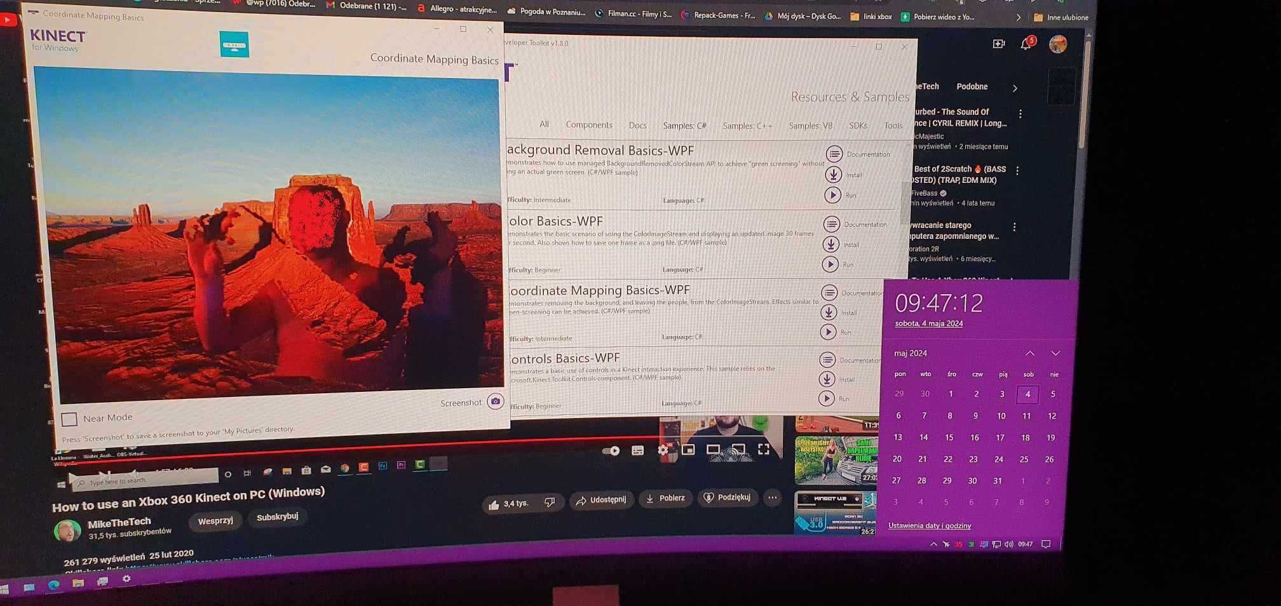Open Documentation for Color Basics-WPF

831,224
